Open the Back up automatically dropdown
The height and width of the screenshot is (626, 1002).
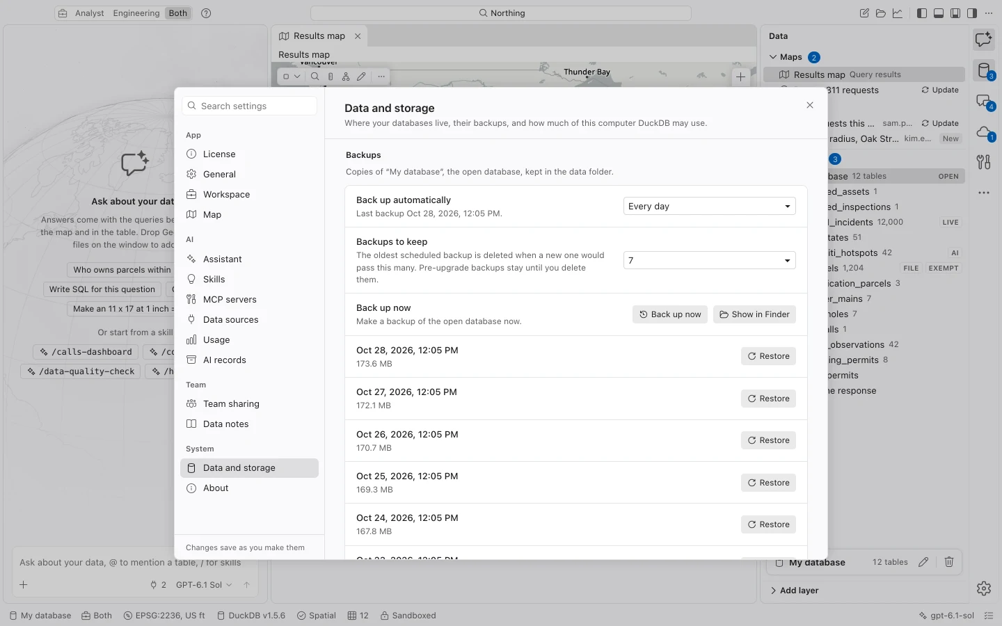click(x=709, y=206)
